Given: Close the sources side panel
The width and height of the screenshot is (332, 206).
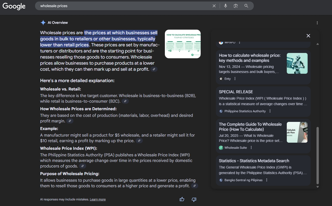Looking at the screenshot, I should [x=308, y=36].
